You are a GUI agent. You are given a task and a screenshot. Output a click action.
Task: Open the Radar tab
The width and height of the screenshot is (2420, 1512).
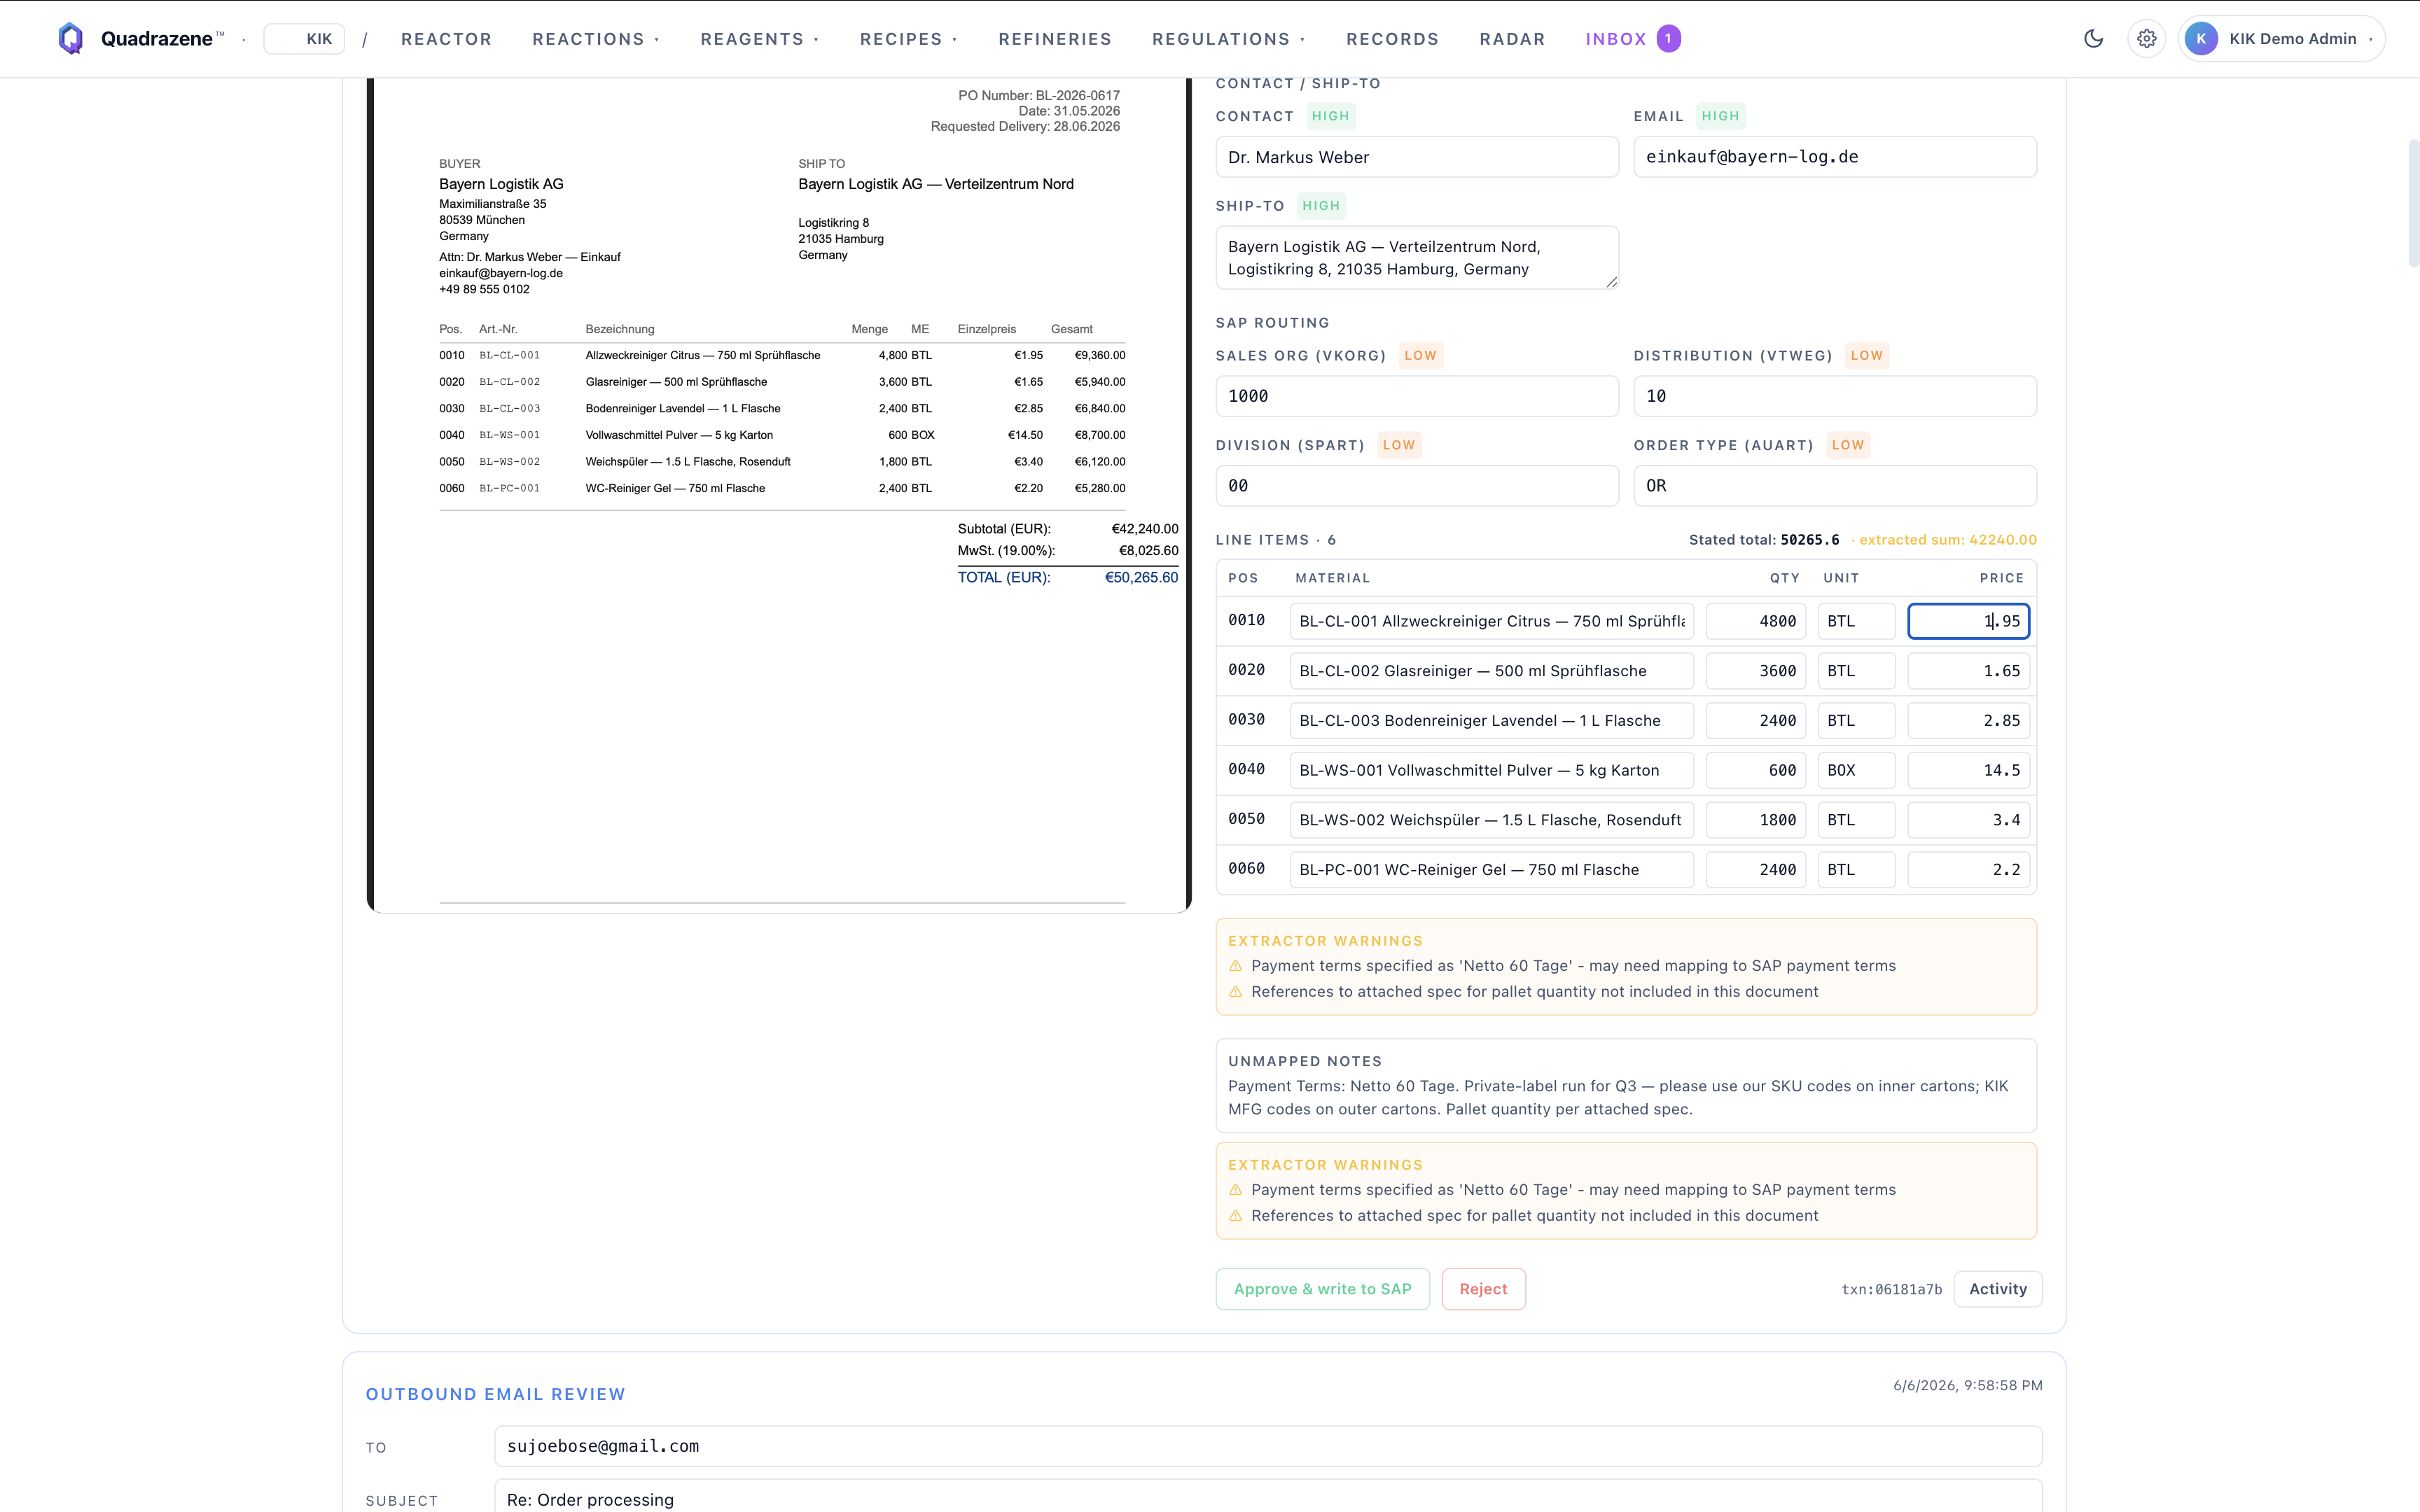click(x=1512, y=39)
